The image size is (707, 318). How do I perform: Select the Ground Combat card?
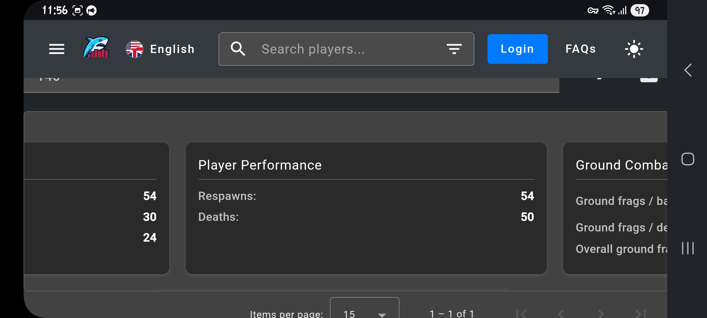tap(615, 208)
